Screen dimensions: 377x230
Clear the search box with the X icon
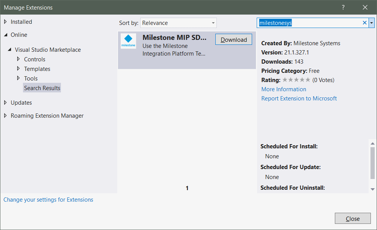click(x=364, y=23)
